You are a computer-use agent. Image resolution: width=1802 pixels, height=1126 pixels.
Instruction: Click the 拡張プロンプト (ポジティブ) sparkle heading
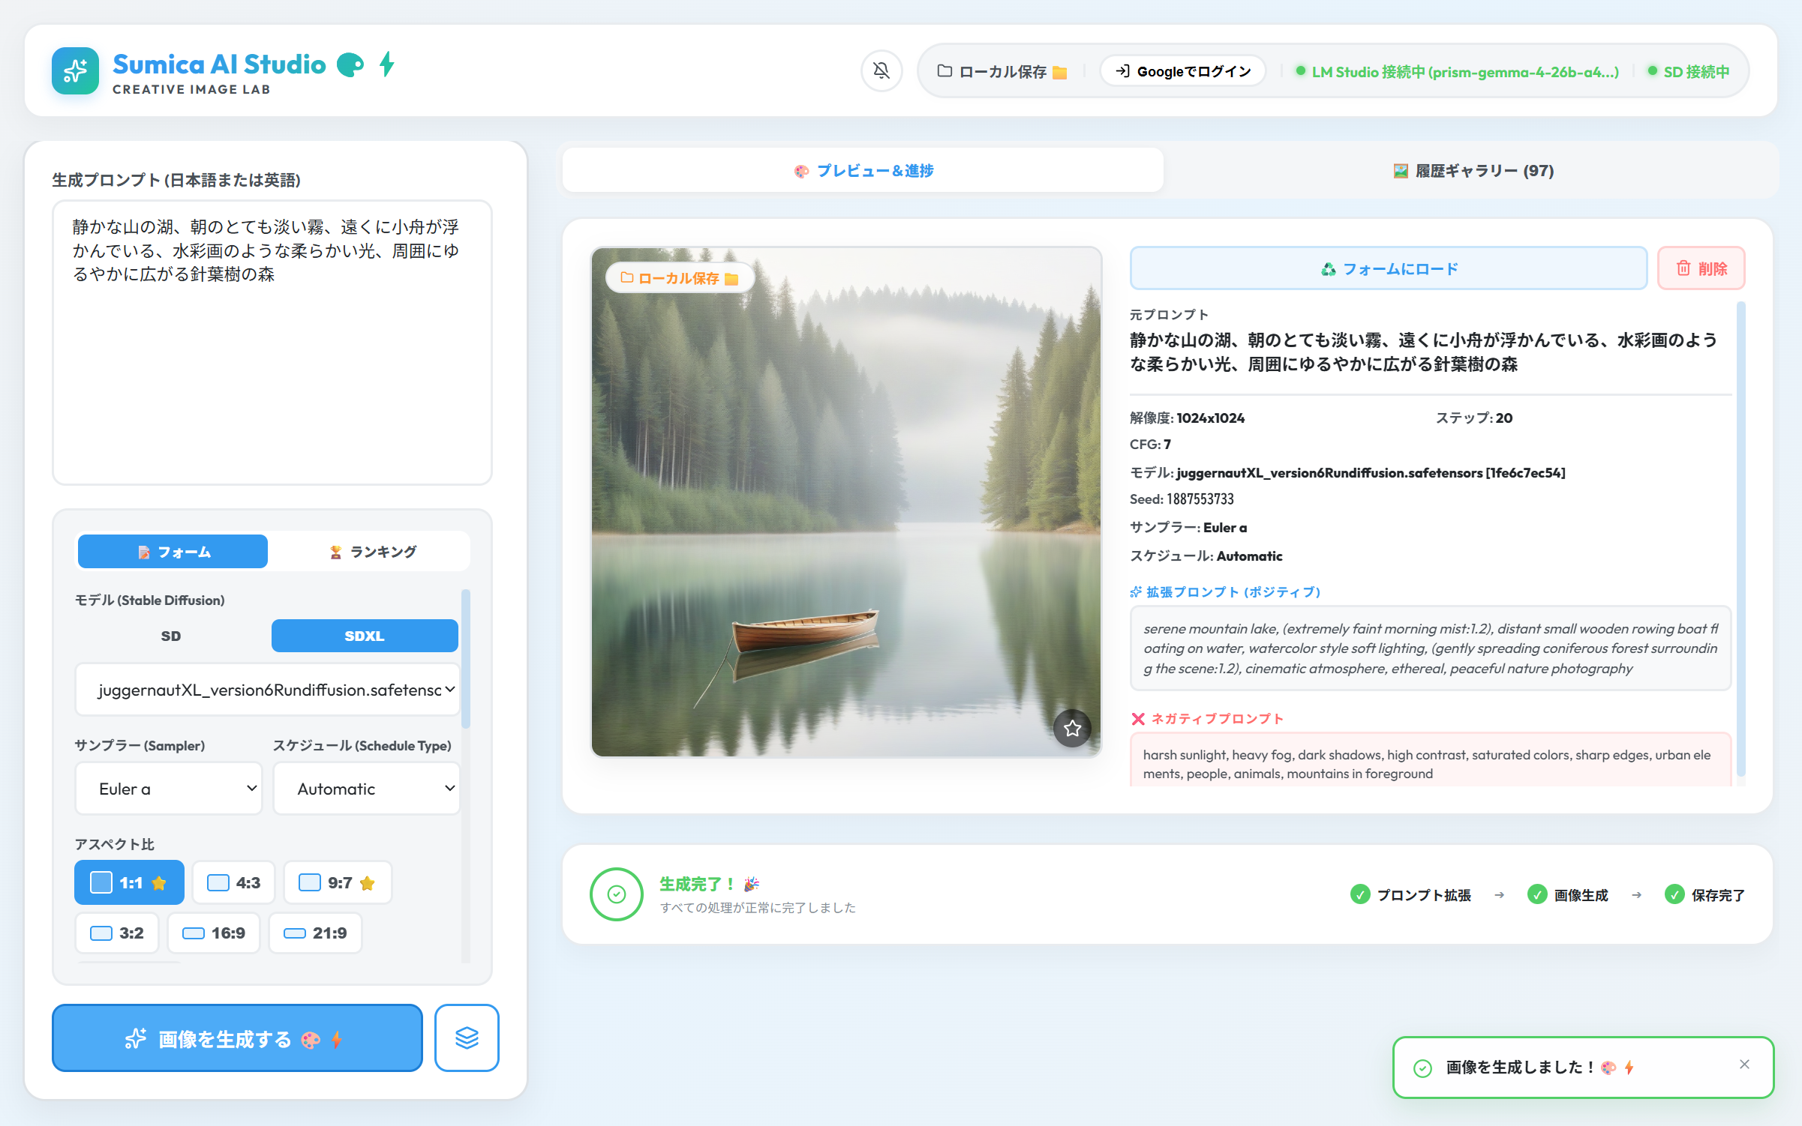[1225, 592]
